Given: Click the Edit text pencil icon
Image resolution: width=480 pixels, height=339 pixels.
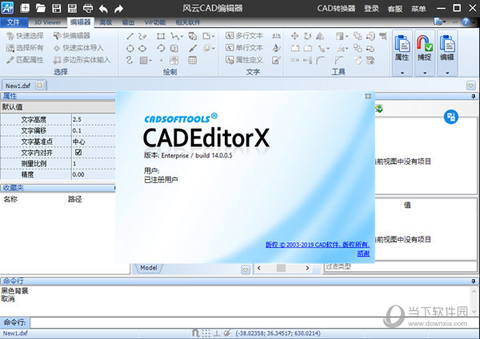Looking at the screenshot, I should [x=276, y=60].
